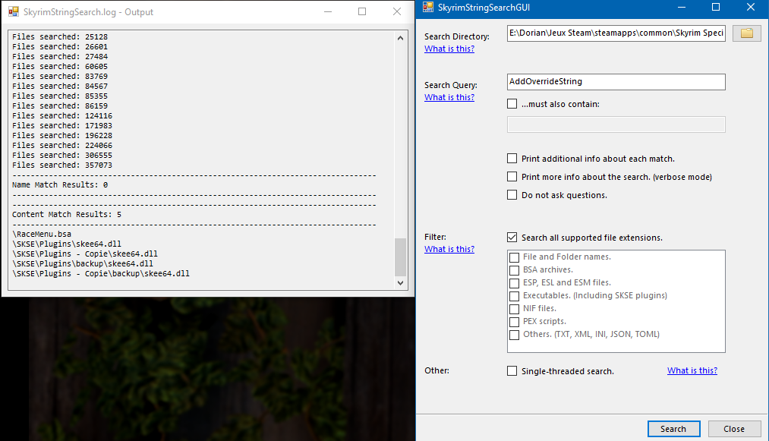
Task: Click 'Files searched: 25128' log line
Action: pyautogui.click(x=60, y=36)
